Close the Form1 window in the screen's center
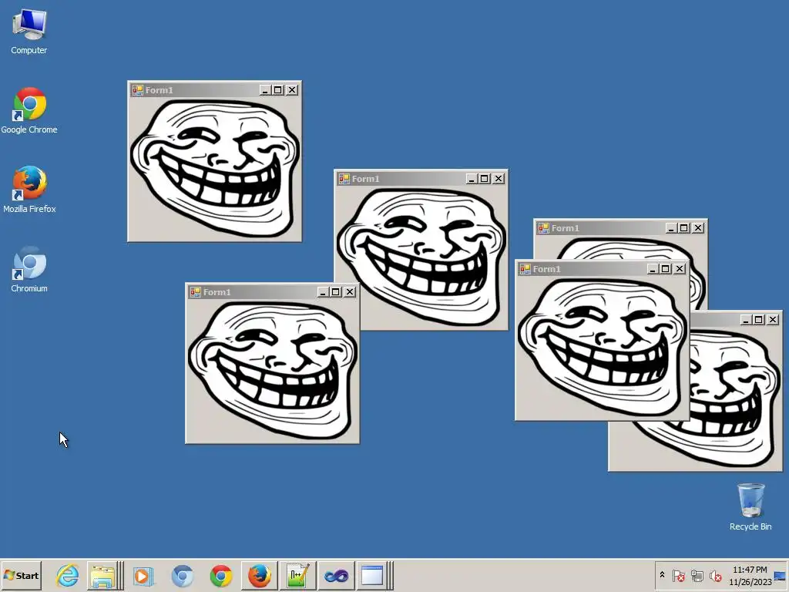The image size is (789, 592). [x=499, y=179]
